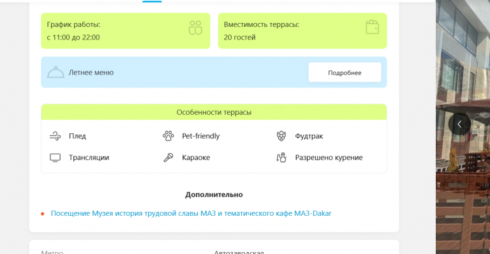Click the bag icon in Вместимость террасы card
This screenshot has width=490, height=254.
coord(372,27)
